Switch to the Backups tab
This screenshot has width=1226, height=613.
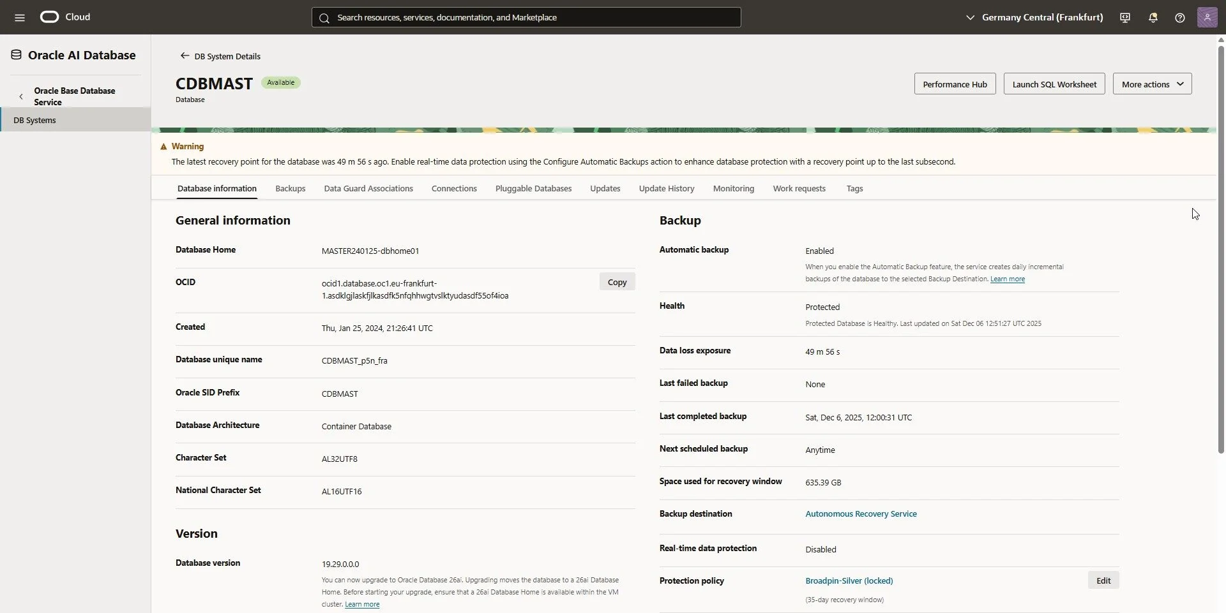coord(291,188)
